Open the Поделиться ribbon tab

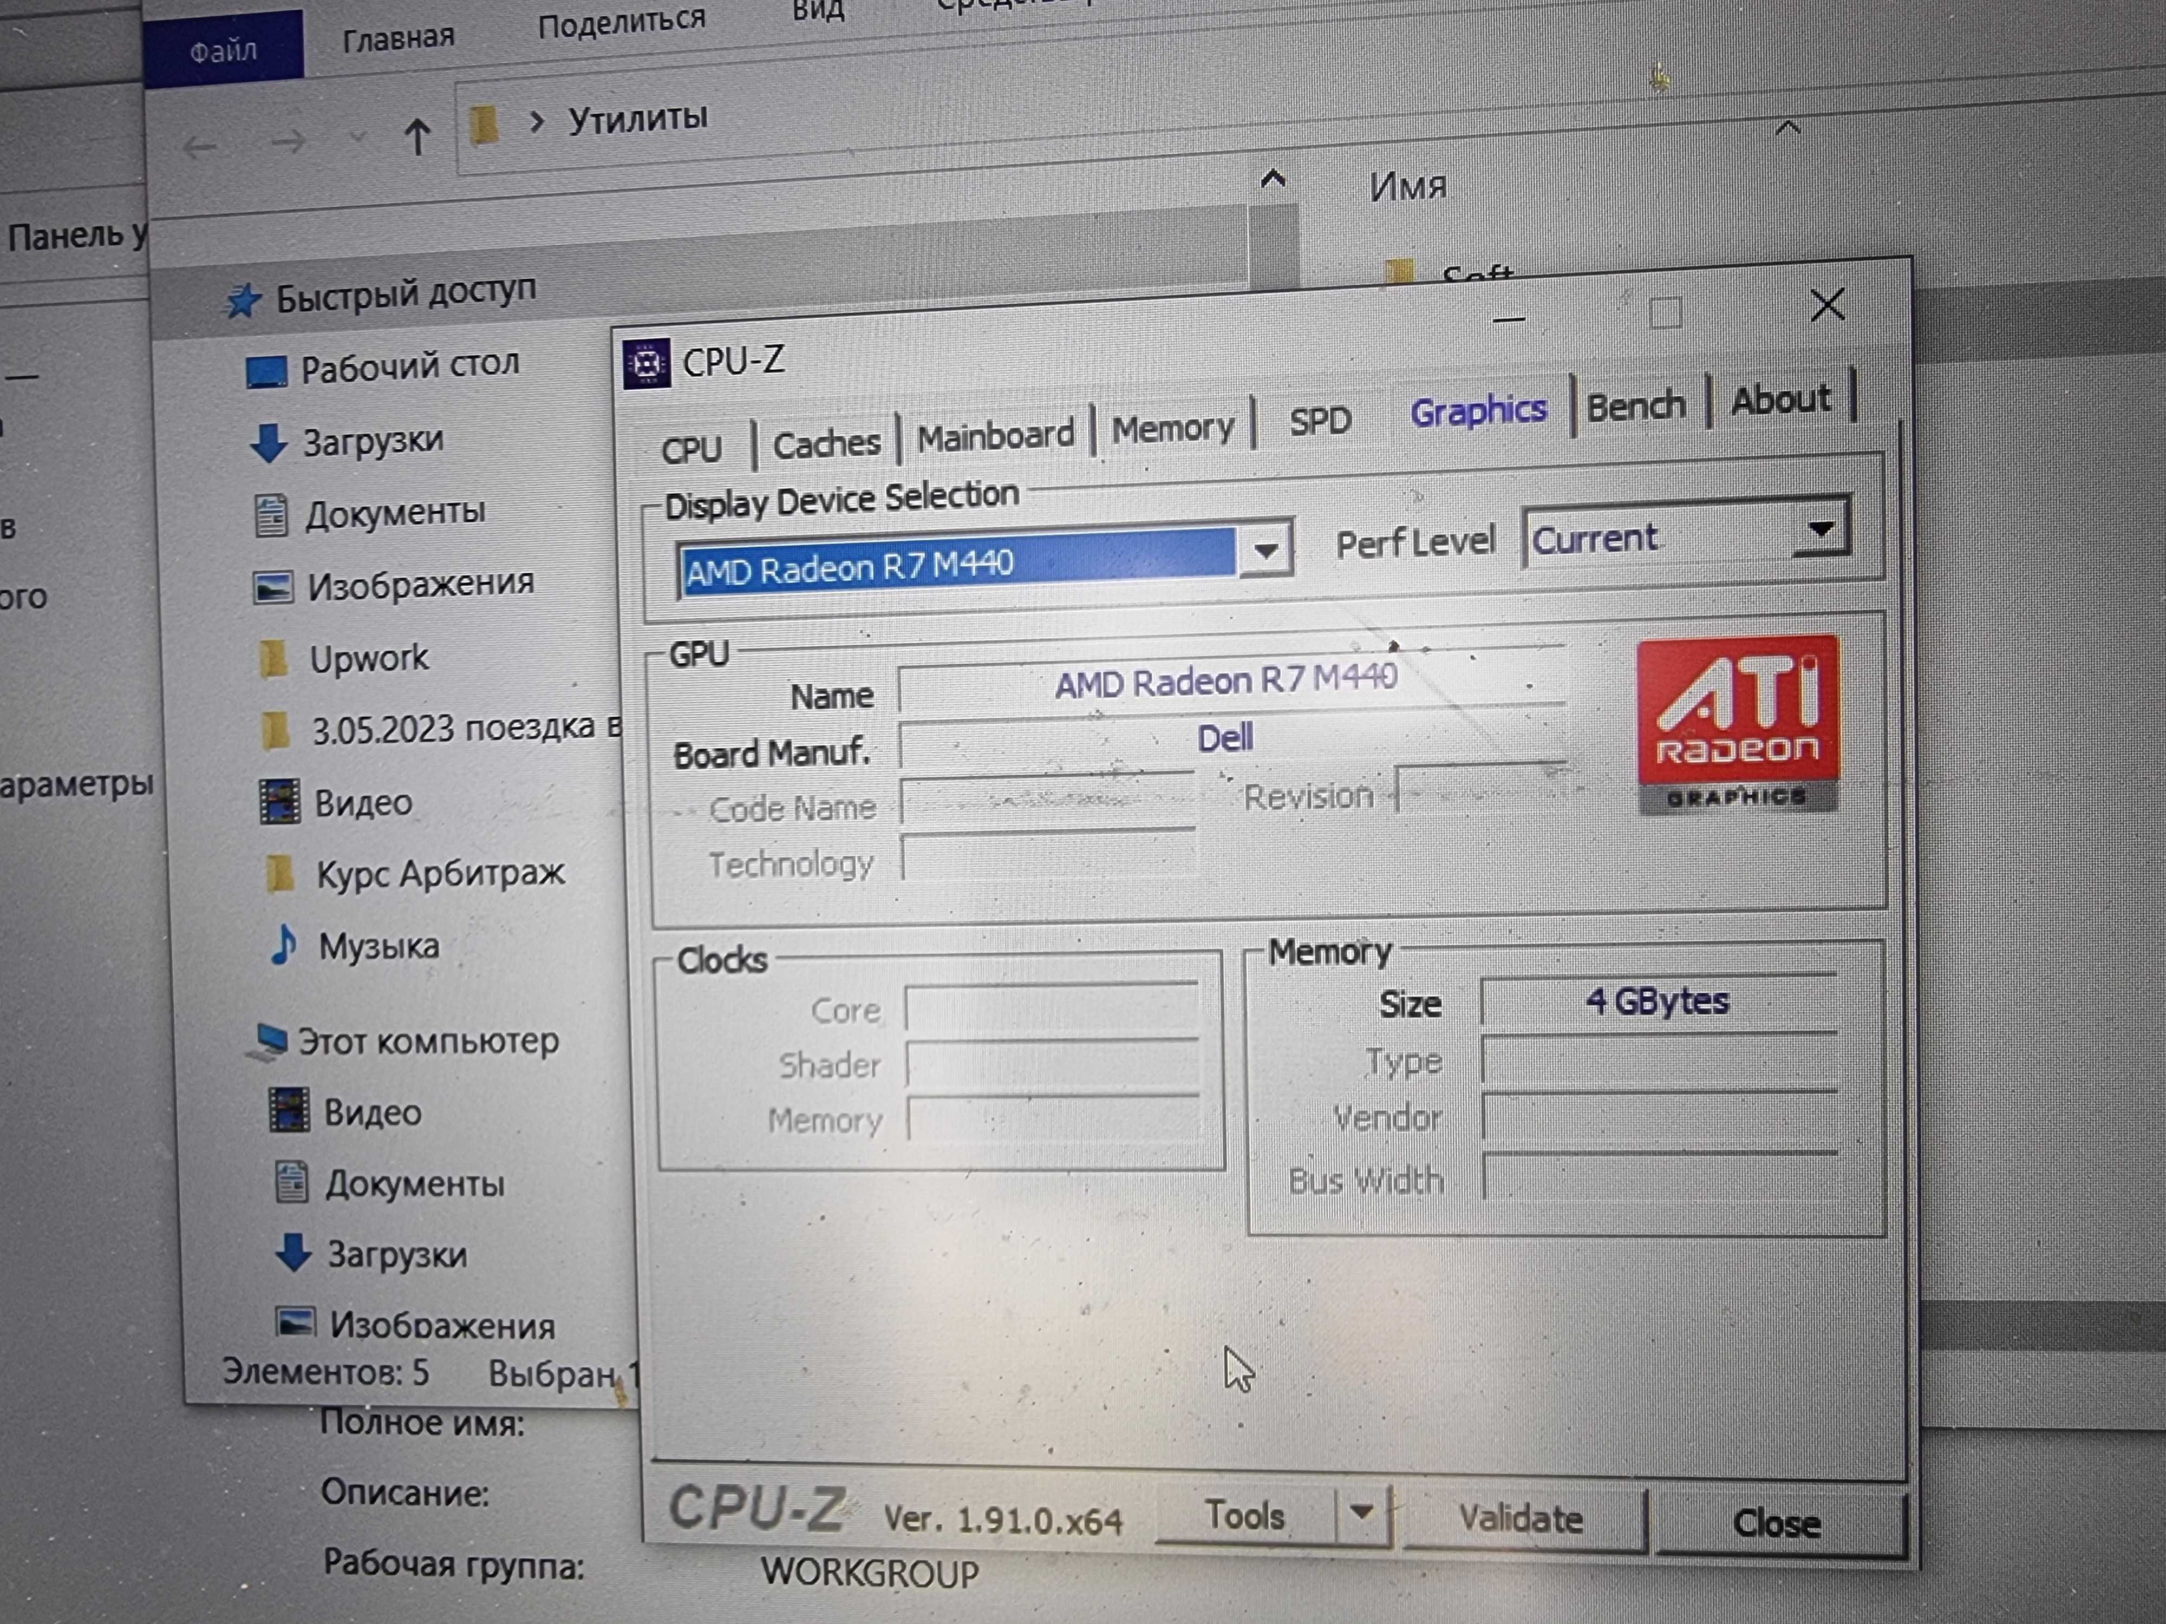[622, 23]
